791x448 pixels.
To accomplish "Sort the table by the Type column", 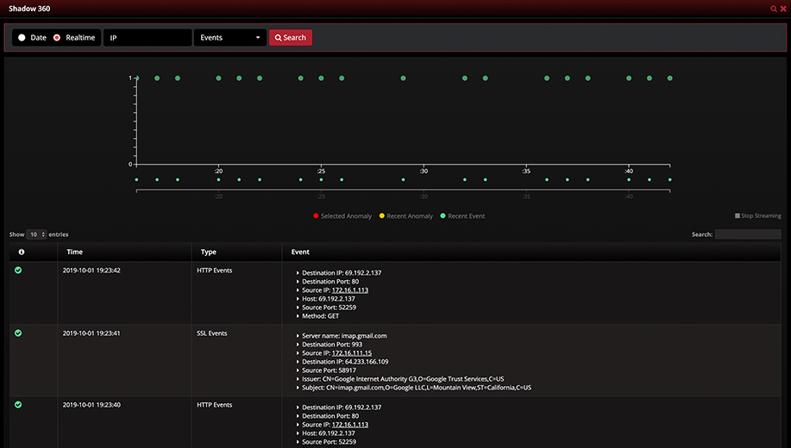I will [x=209, y=252].
